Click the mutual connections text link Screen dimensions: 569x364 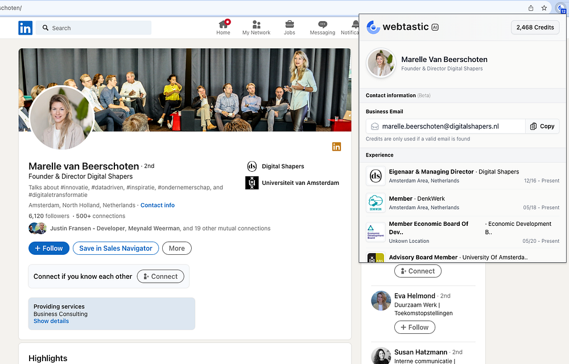(160, 229)
